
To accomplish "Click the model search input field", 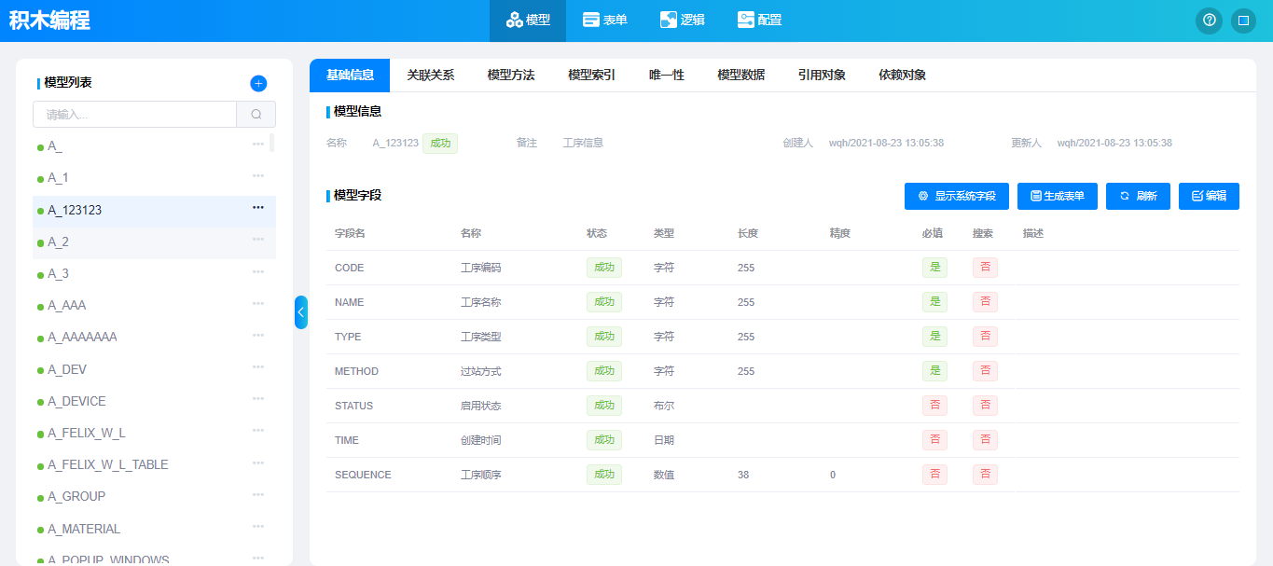I will pos(135,115).
